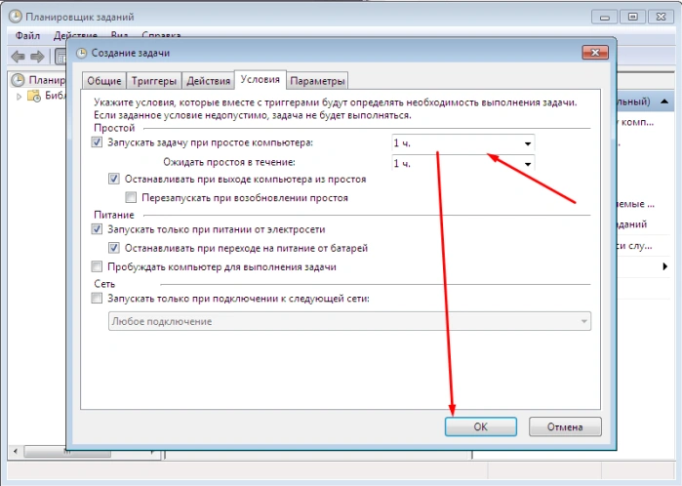The width and height of the screenshot is (682, 486).
Task: Uncheck Запускать задачу при простое компьютера
Action: 97,142
